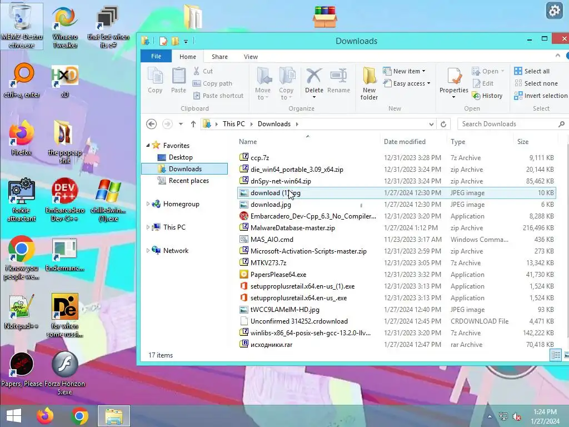
Task: Click the Move to ribbon icon
Action: click(x=263, y=83)
